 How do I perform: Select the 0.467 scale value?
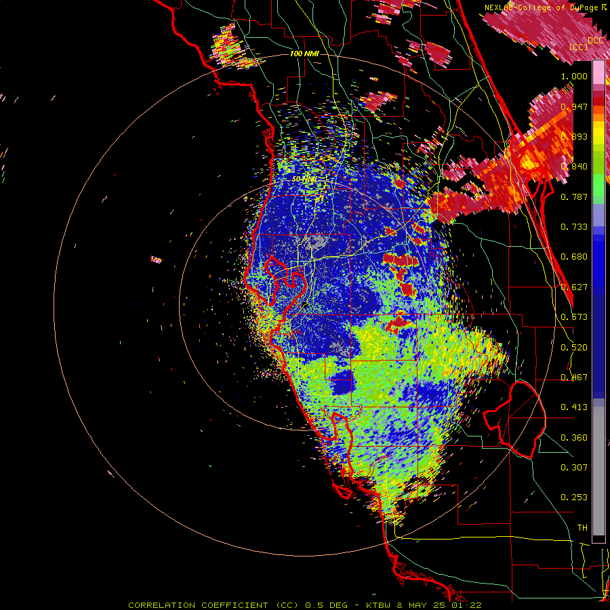(x=574, y=378)
